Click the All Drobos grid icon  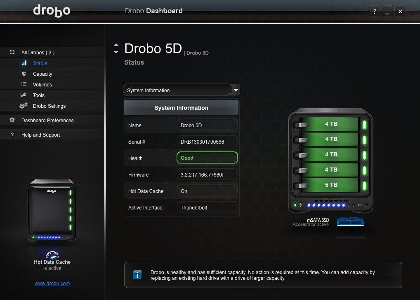[x=12, y=52]
